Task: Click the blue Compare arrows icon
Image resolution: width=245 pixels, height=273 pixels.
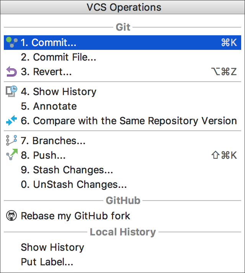Action: pyautogui.click(x=11, y=120)
